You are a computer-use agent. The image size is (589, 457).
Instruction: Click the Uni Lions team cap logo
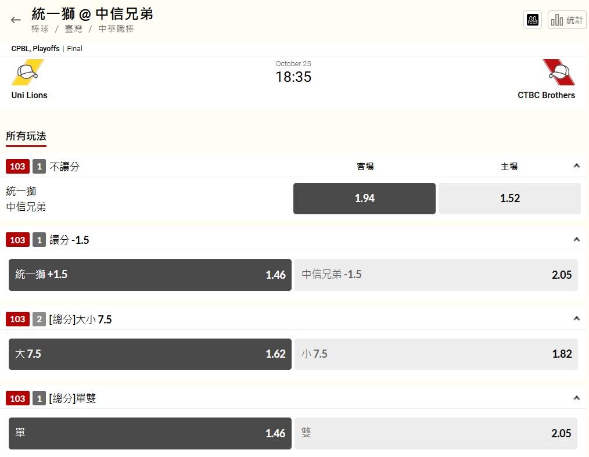(28, 72)
